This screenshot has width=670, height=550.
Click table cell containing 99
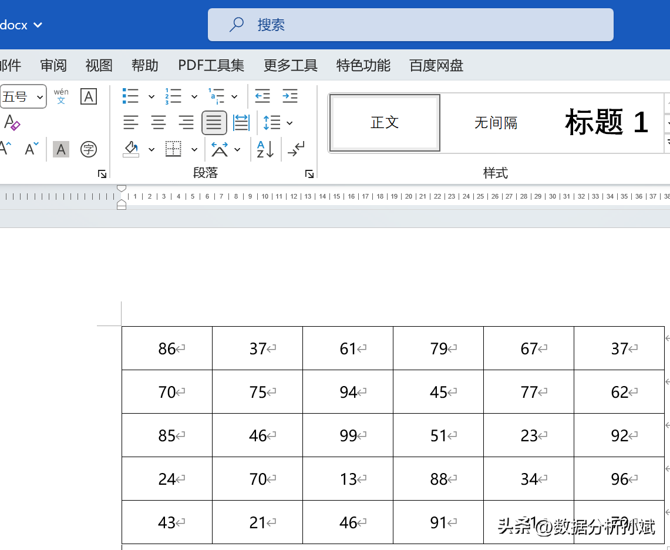pyautogui.click(x=348, y=435)
